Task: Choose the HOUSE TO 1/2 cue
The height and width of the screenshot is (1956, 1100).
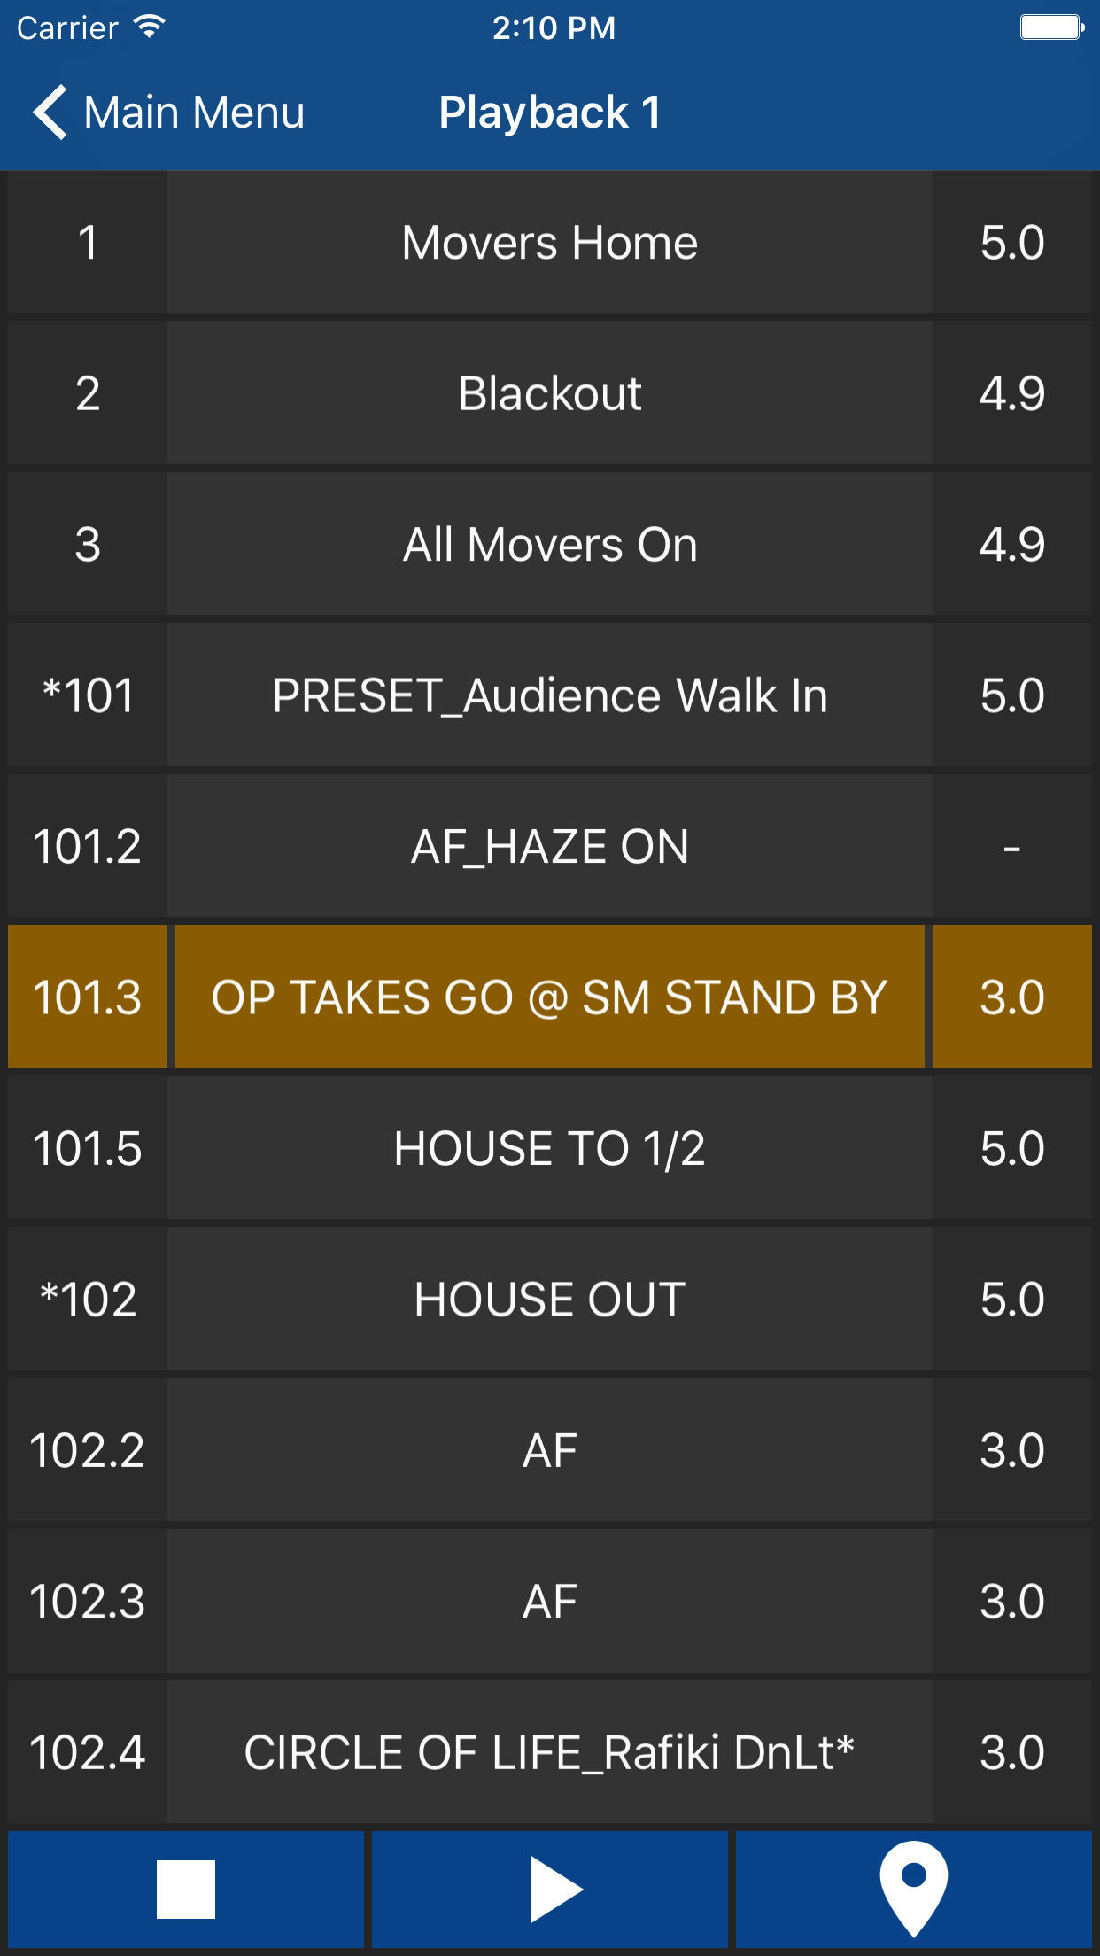Action: pyautogui.click(x=549, y=1148)
